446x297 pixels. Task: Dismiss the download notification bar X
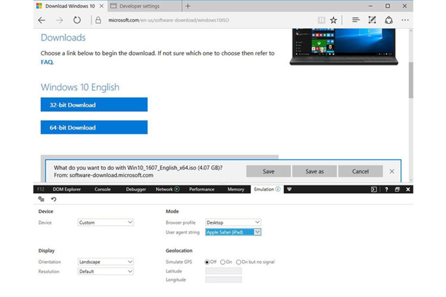[391, 171]
